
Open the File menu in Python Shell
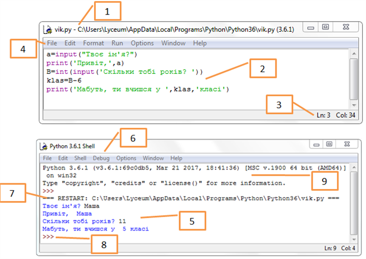[48, 158]
